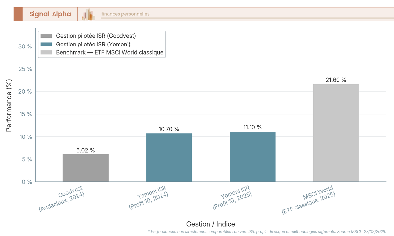Toggle 'Benchmark — ETF MSCI World classique' legend entry
This screenshot has height=236, width=394.
(110, 52)
